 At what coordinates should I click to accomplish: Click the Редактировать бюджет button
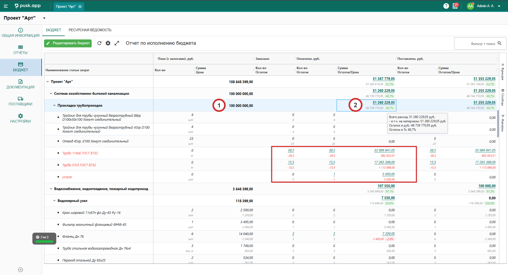[x=68, y=43]
